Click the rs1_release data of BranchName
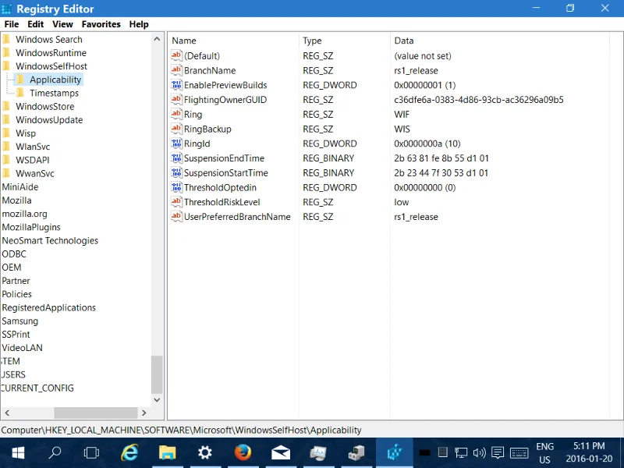The height and width of the screenshot is (468, 624). (x=416, y=70)
